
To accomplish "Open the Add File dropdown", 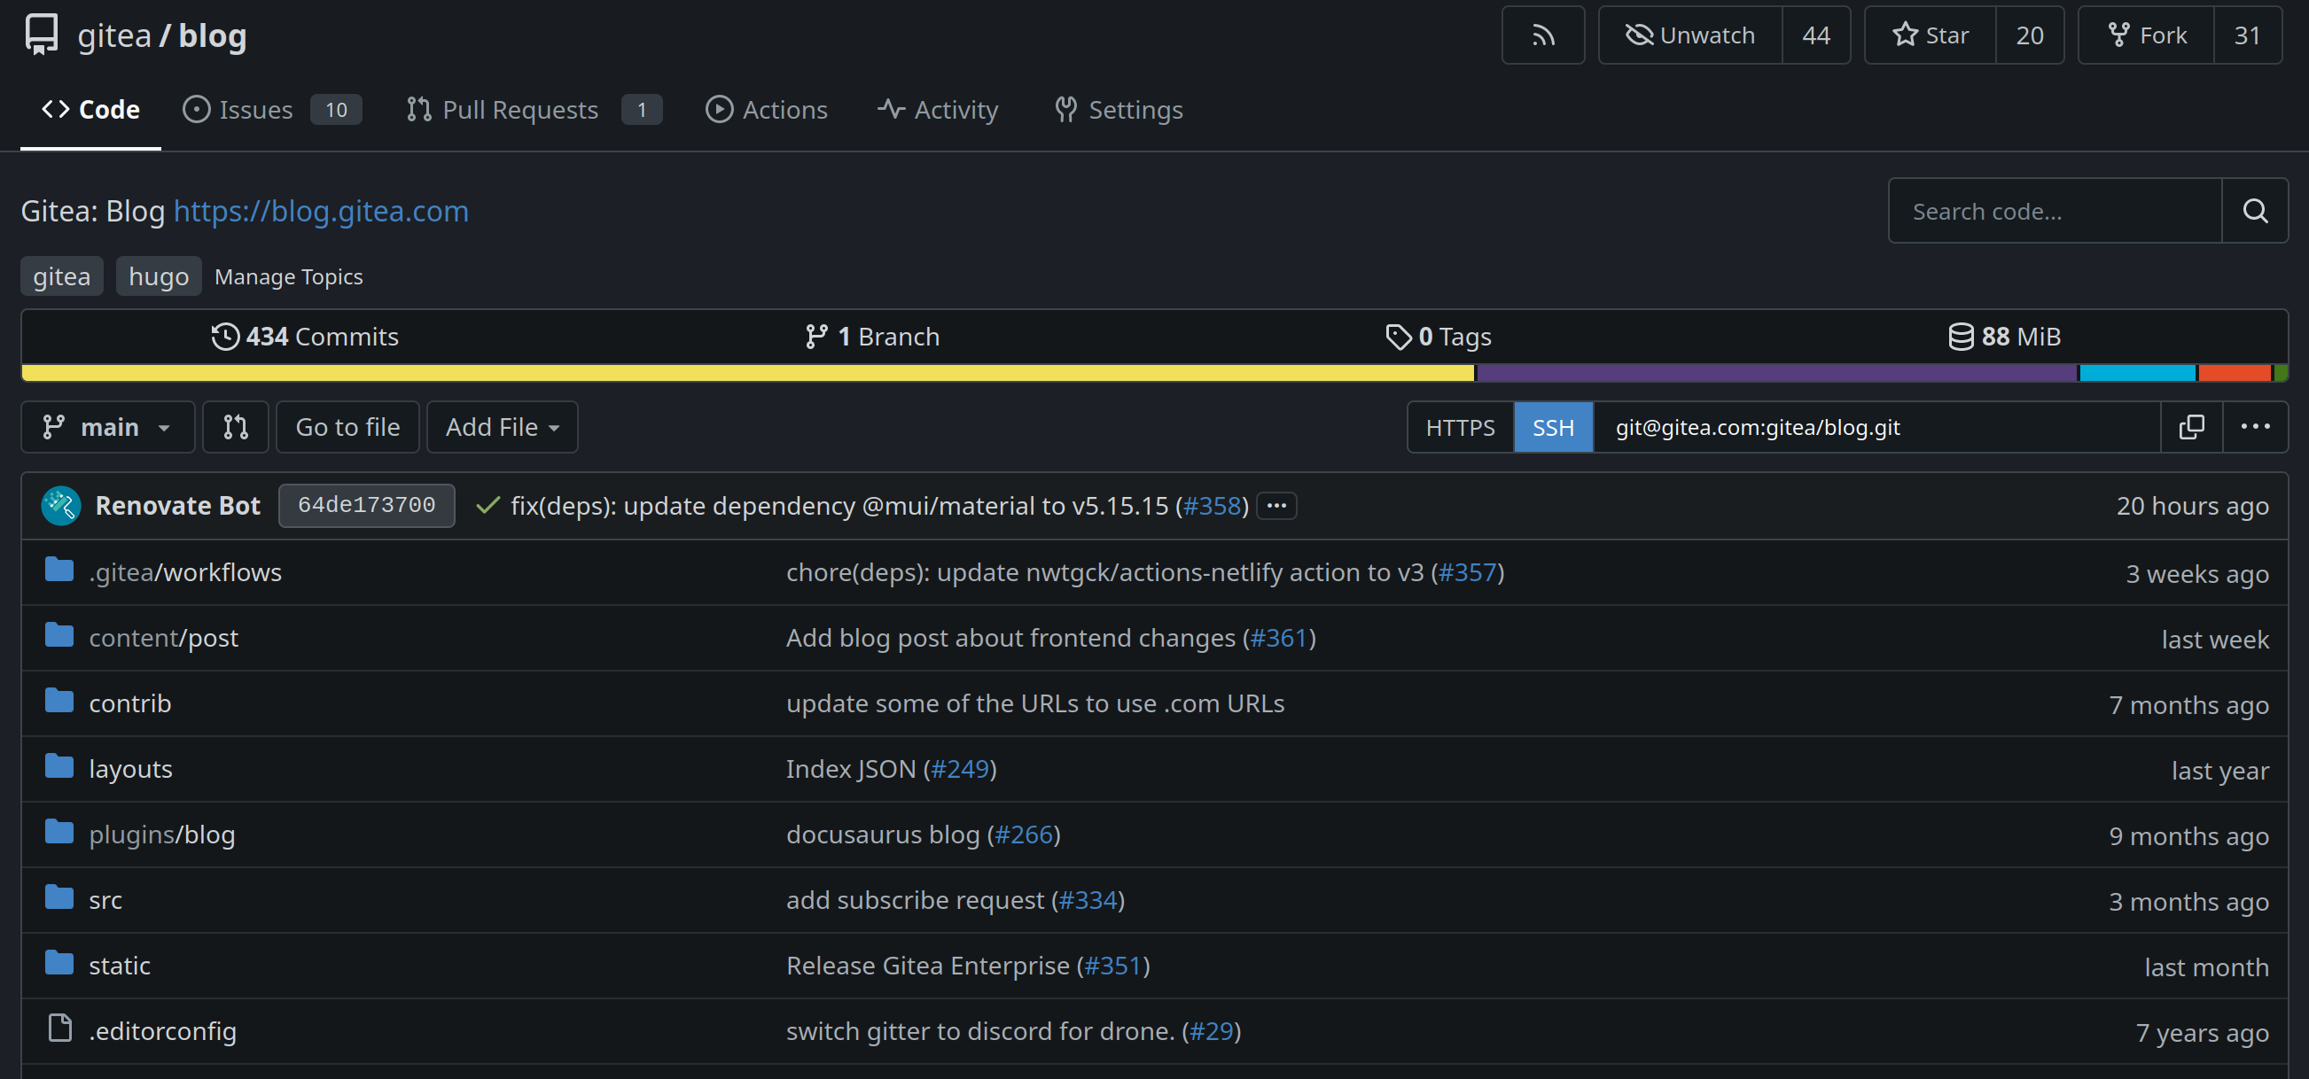I will (x=502, y=427).
